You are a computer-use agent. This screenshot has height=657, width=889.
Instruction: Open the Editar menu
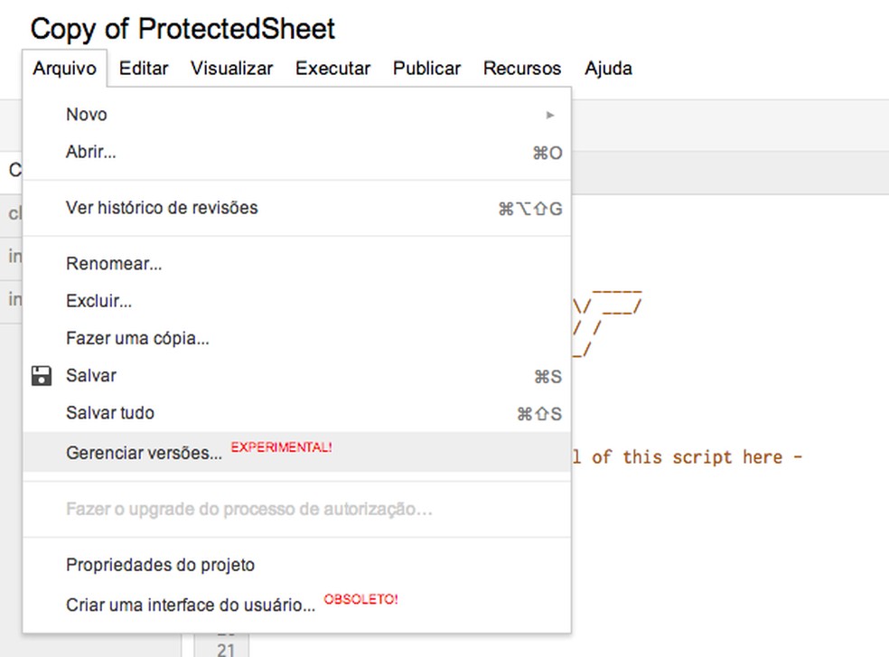[x=144, y=69]
